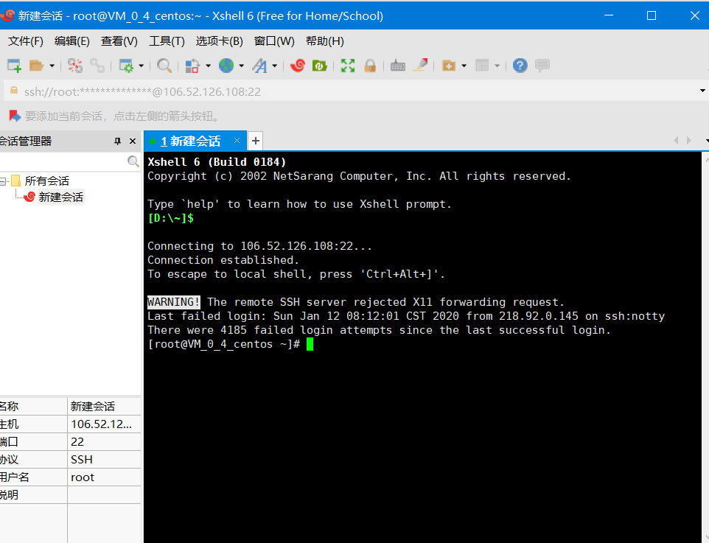The height and width of the screenshot is (543, 709).
Task: Expand the globe encoding dropdown arrow
Action: click(242, 66)
